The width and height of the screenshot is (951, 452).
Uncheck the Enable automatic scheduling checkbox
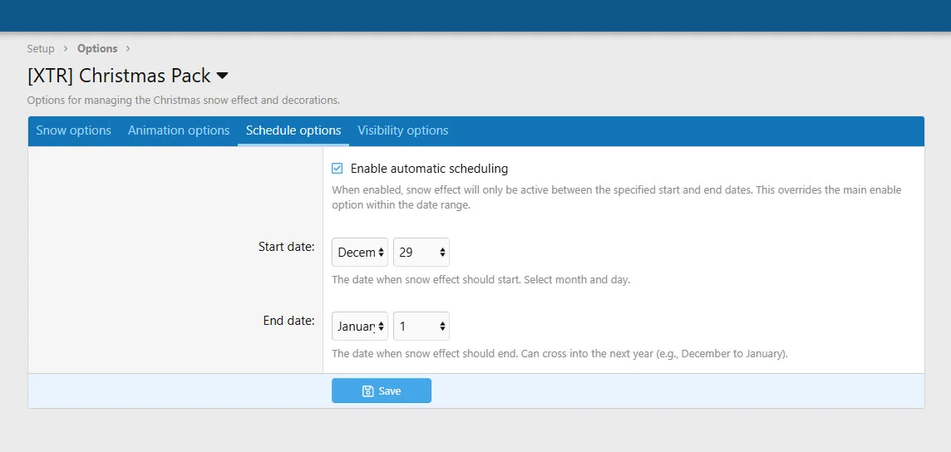(338, 169)
